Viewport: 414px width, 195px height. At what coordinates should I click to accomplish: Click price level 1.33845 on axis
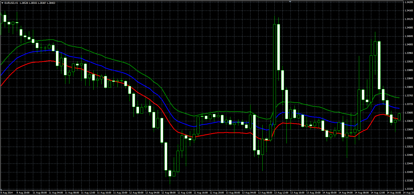click(409, 79)
